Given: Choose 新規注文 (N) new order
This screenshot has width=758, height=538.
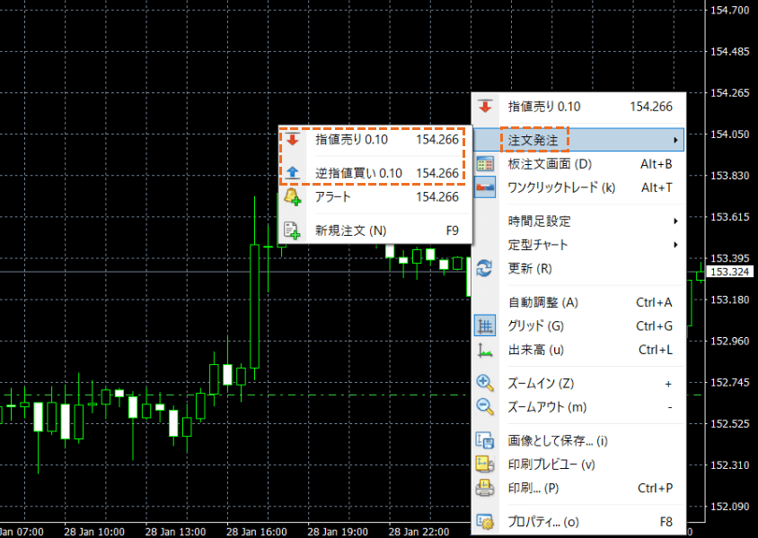Looking at the screenshot, I should pyautogui.click(x=352, y=230).
